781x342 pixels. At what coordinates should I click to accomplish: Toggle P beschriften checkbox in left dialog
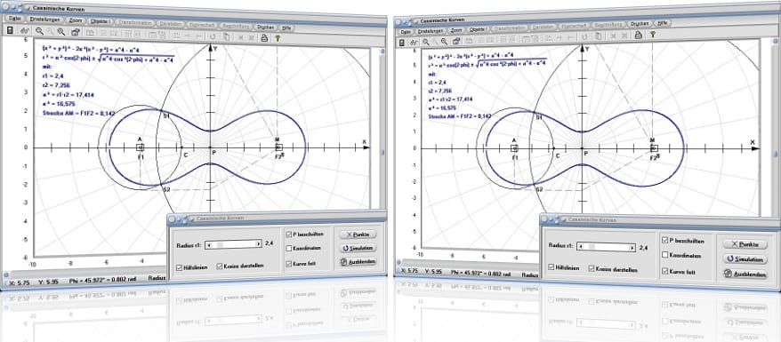coord(289,234)
